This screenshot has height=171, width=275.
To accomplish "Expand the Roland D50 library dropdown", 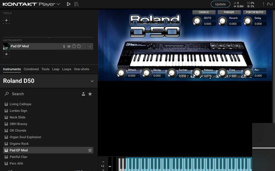I will click(x=92, y=81).
